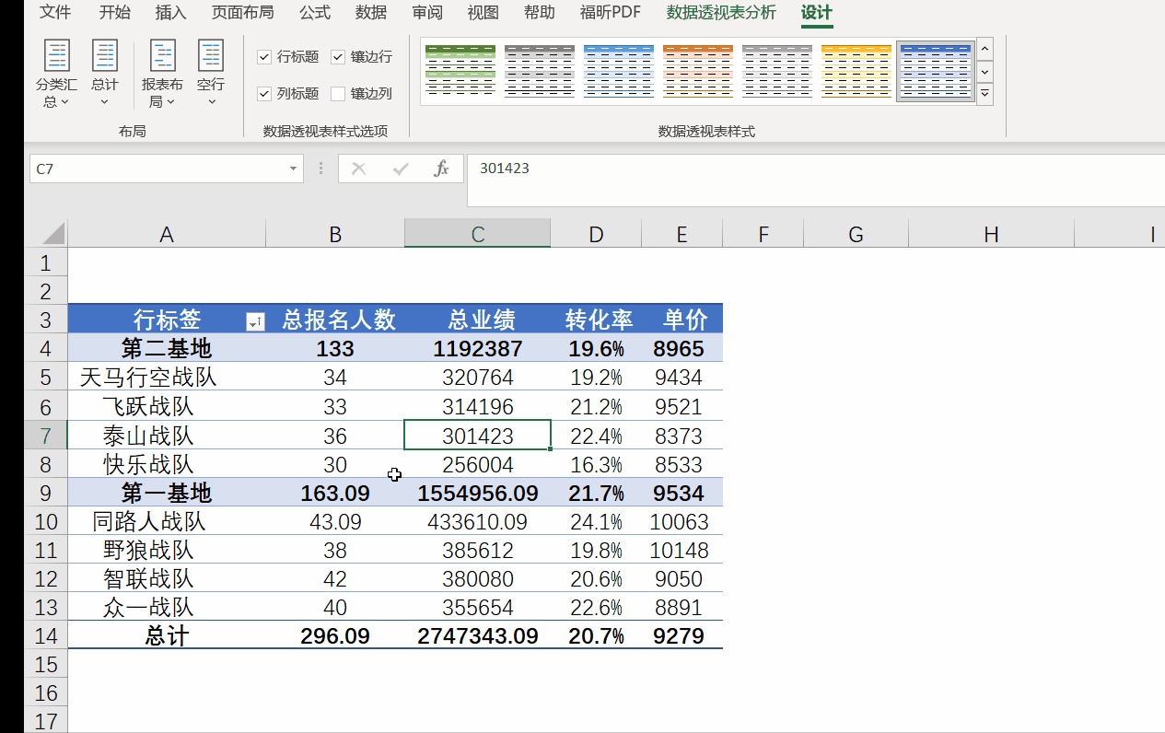Enable the 镶边列 checkbox
This screenshot has height=733, width=1165.
338,94
